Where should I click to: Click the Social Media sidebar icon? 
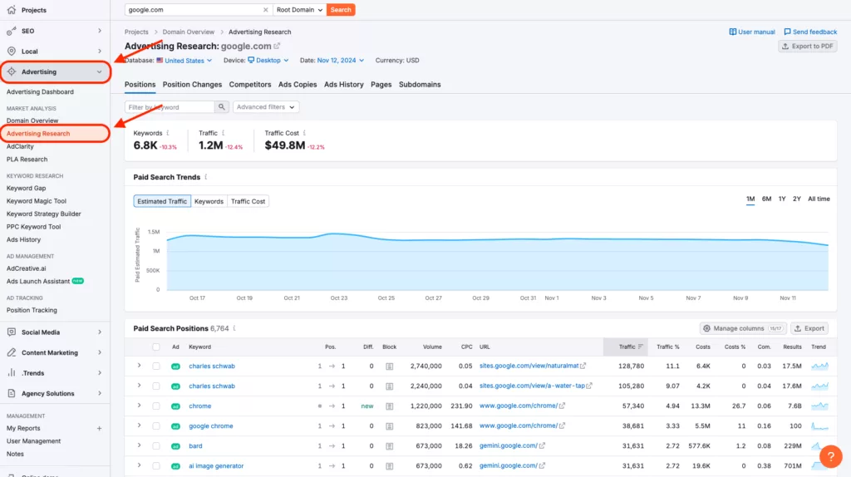(x=12, y=332)
